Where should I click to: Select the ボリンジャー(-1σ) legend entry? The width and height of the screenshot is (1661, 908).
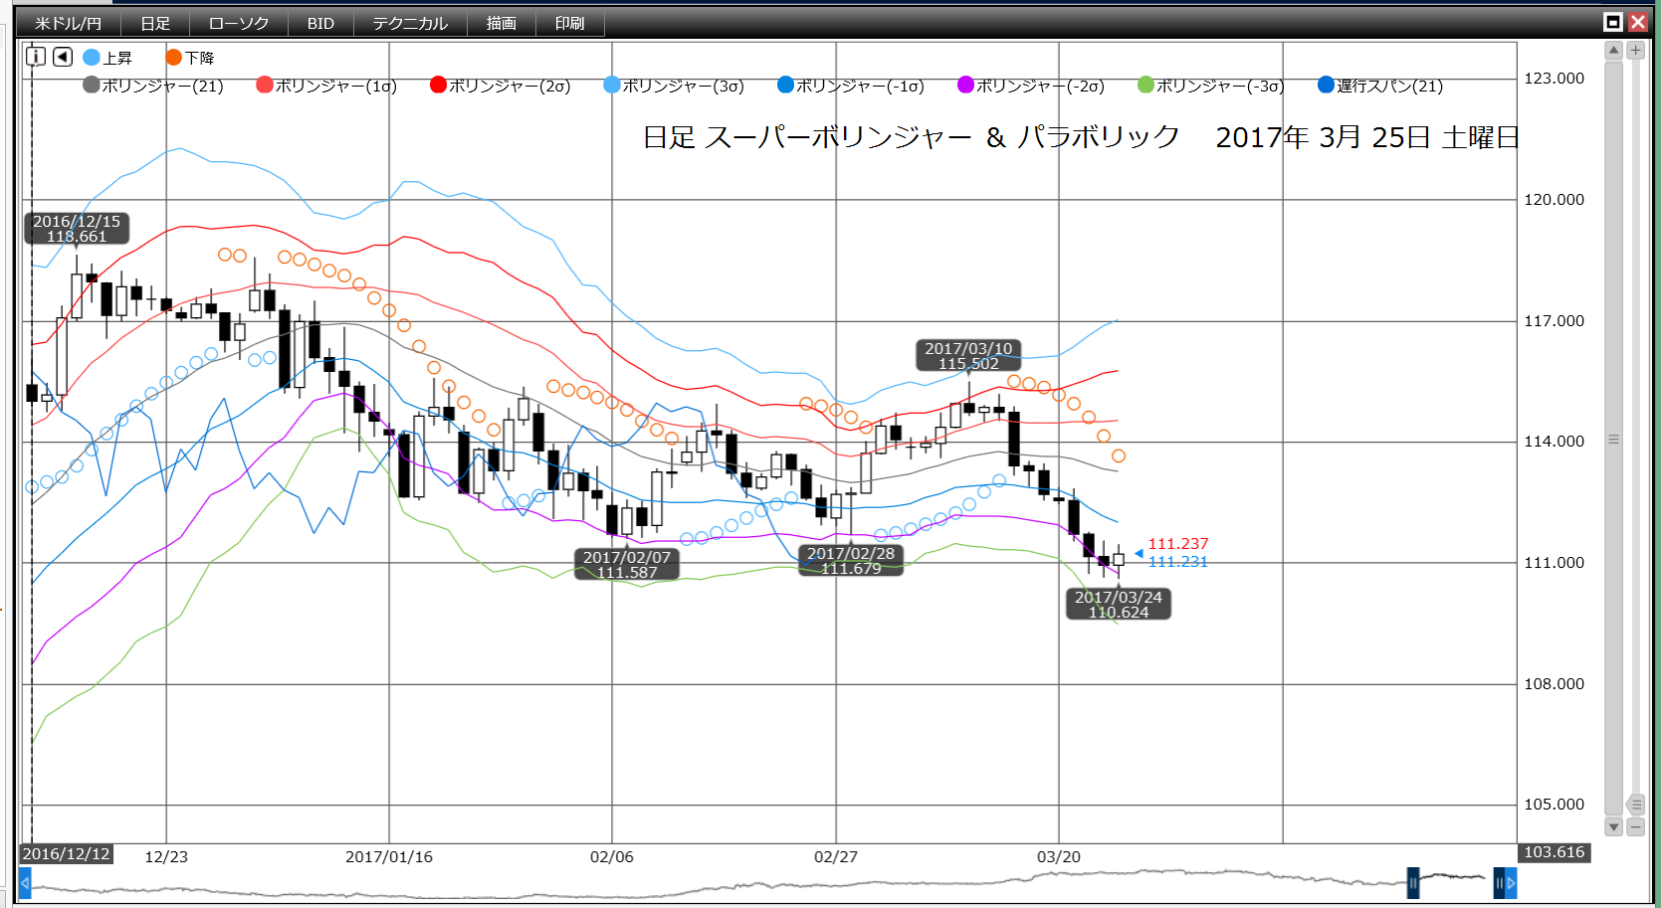(x=851, y=86)
